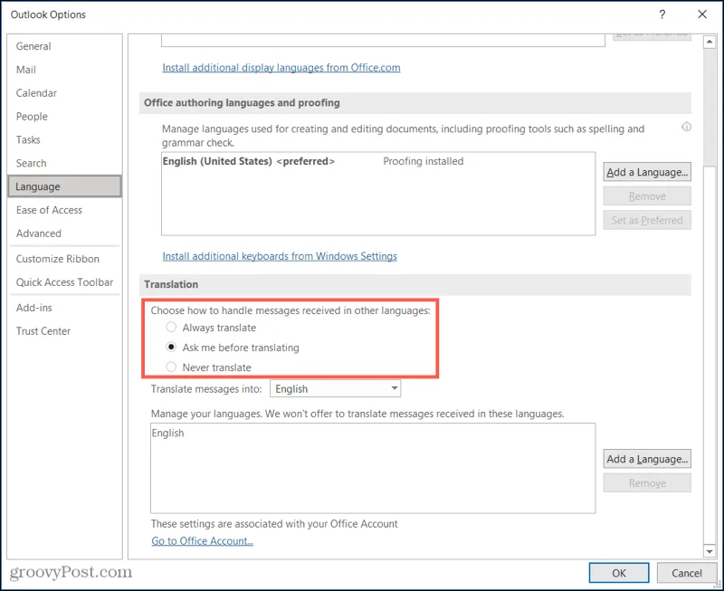This screenshot has height=591, width=724.
Task: Select English (United States) preferred list entry
Action: [x=248, y=161]
